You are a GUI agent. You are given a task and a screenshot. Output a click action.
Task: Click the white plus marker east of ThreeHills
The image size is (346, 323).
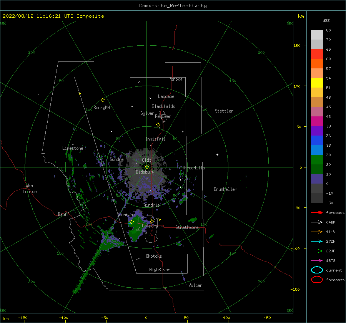tap(217, 154)
